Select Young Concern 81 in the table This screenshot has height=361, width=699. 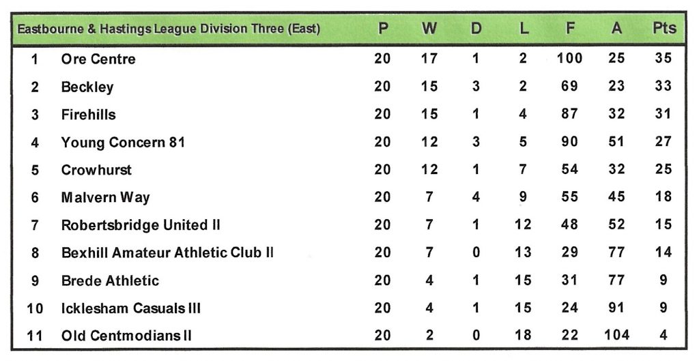point(123,143)
